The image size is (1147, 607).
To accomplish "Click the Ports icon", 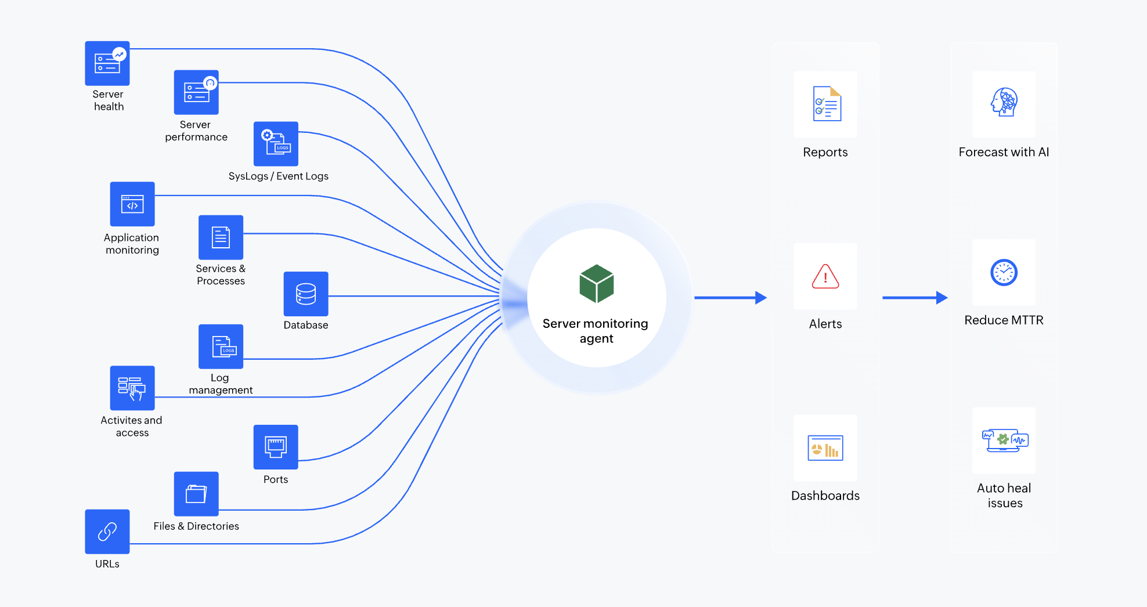I will tap(276, 447).
